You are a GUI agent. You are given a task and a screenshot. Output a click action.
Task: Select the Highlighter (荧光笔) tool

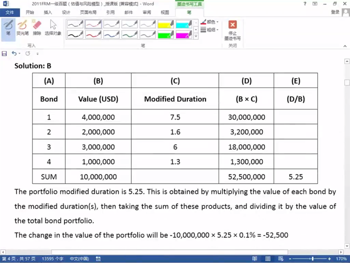tap(22, 28)
